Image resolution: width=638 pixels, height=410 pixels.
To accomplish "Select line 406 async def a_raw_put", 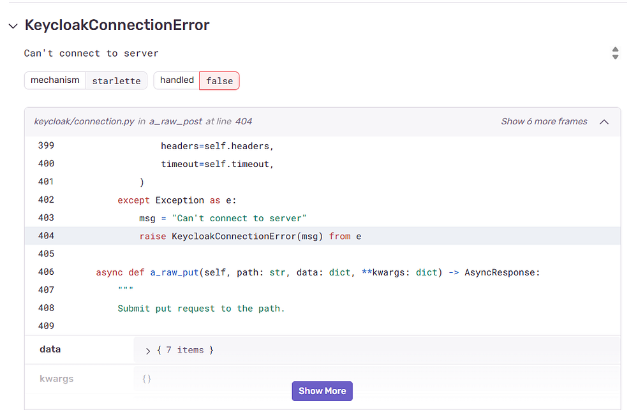I will 323,272.
